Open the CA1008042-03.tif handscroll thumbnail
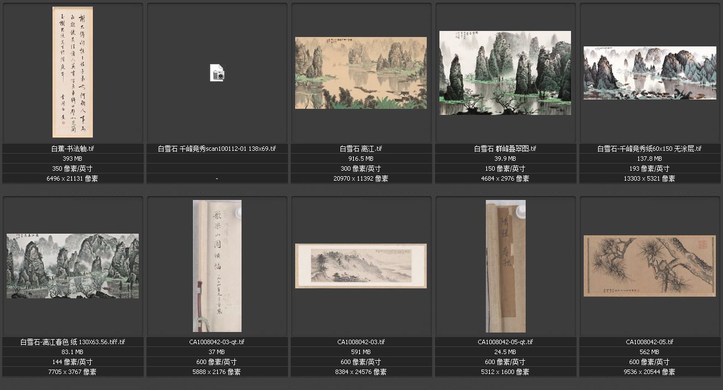723x390 pixels. pos(361,266)
